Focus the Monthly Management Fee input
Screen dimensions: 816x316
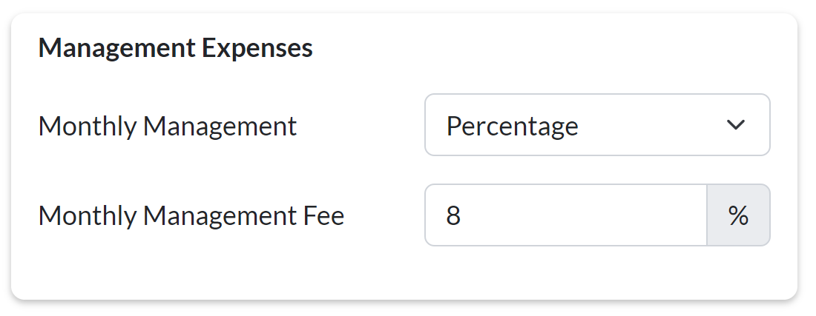[565, 215]
